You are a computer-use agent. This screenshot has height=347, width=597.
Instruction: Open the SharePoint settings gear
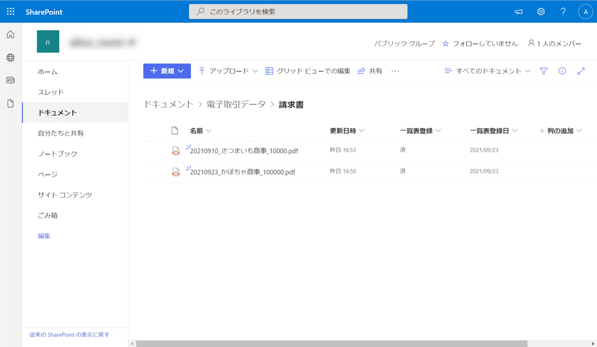(541, 11)
